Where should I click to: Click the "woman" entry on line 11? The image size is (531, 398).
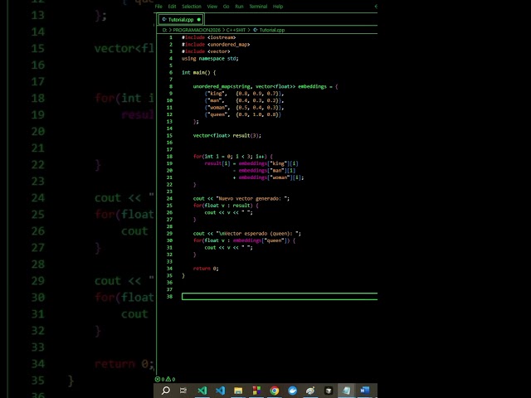coord(244,108)
